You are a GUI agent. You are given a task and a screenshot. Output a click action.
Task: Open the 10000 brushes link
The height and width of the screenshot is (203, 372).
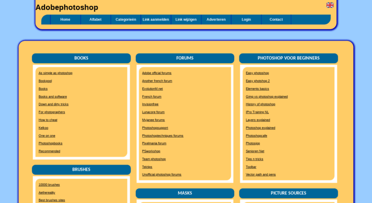[49, 185]
